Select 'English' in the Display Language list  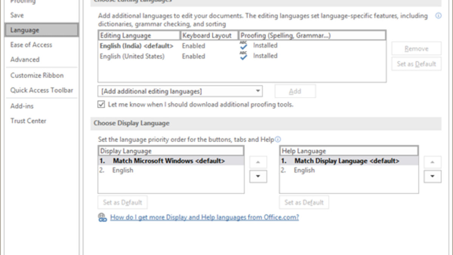[x=123, y=170]
